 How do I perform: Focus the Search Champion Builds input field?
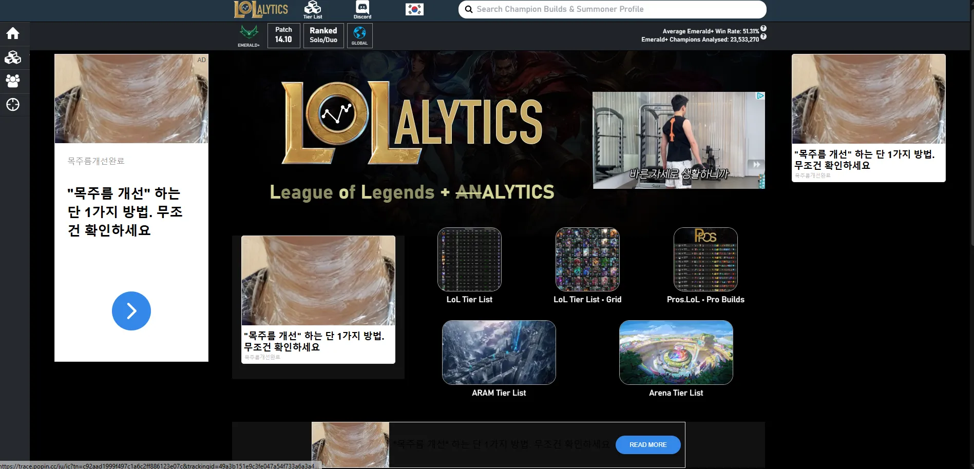[612, 9]
